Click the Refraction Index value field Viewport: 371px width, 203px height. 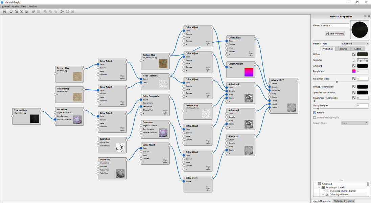(x=363, y=78)
